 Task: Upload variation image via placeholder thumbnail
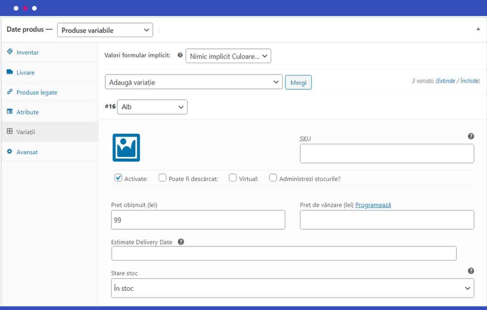[x=126, y=148]
